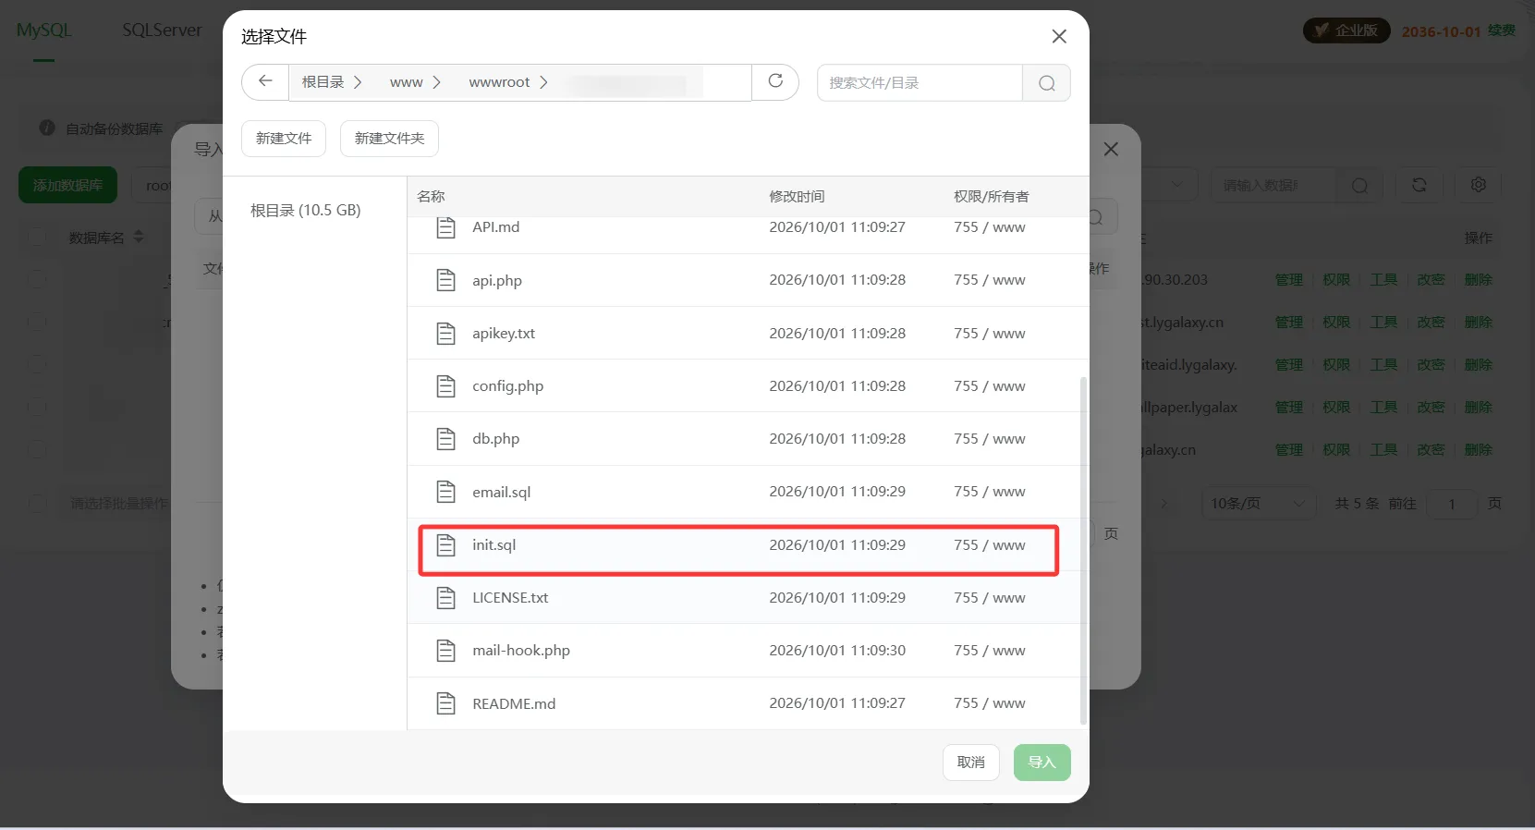The width and height of the screenshot is (1535, 830).
Task: Close the 选择文件 dialog
Action: (1059, 36)
